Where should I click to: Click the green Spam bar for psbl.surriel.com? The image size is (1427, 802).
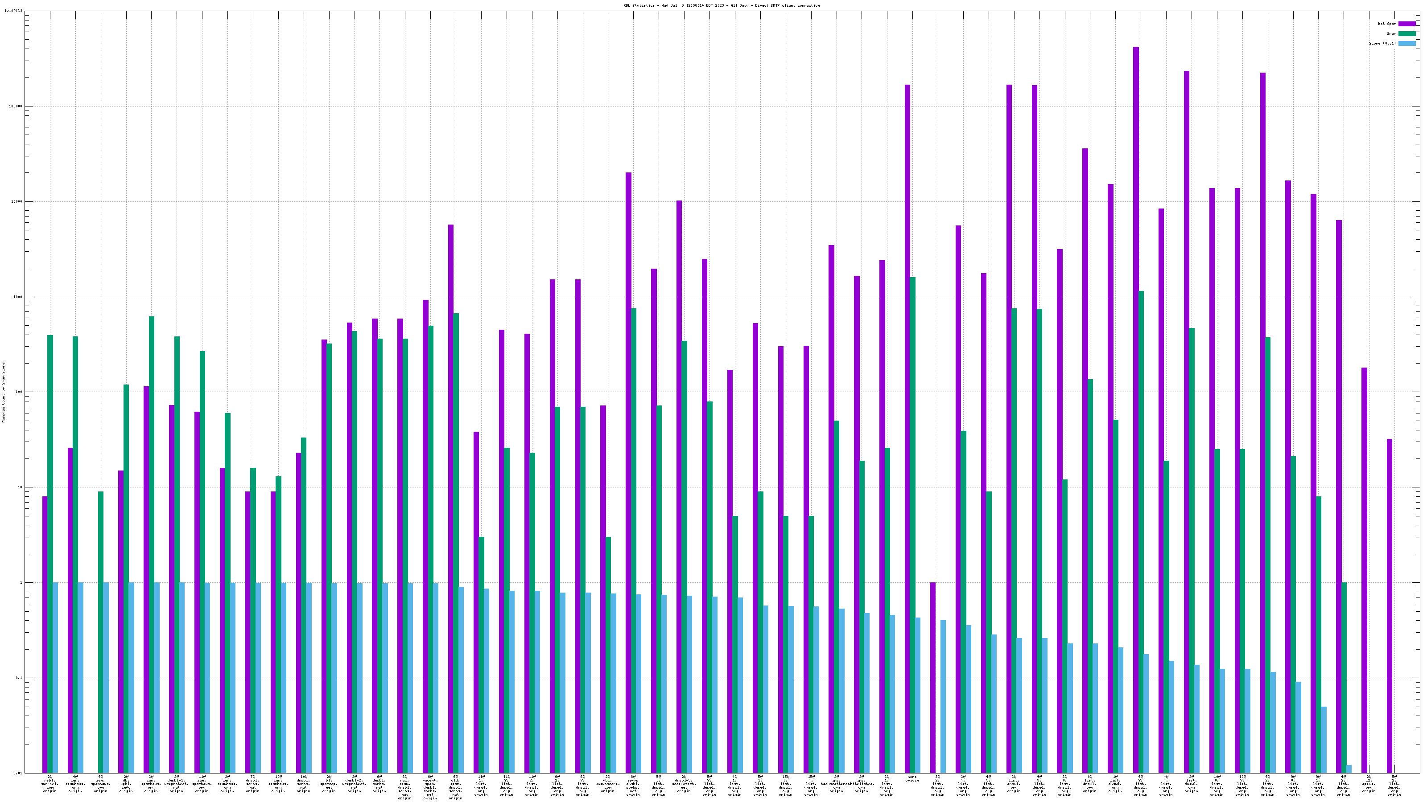click(50, 553)
